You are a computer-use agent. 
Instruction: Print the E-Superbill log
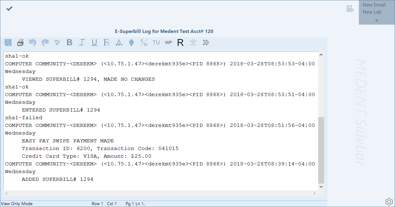[x=20, y=43]
